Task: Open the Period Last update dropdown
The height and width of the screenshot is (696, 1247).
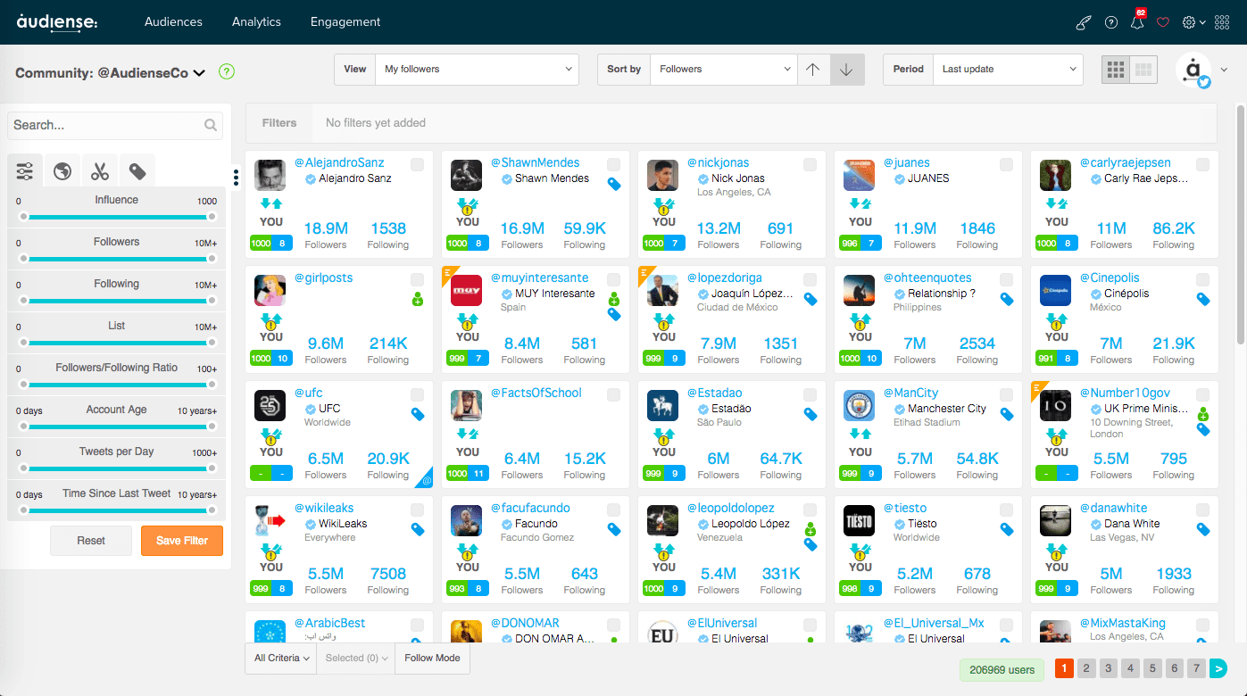Action: click(x=1008, y=70)
